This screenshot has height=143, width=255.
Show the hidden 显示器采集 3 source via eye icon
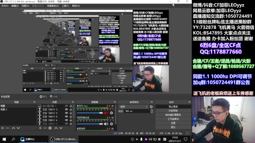click(66, 106)
